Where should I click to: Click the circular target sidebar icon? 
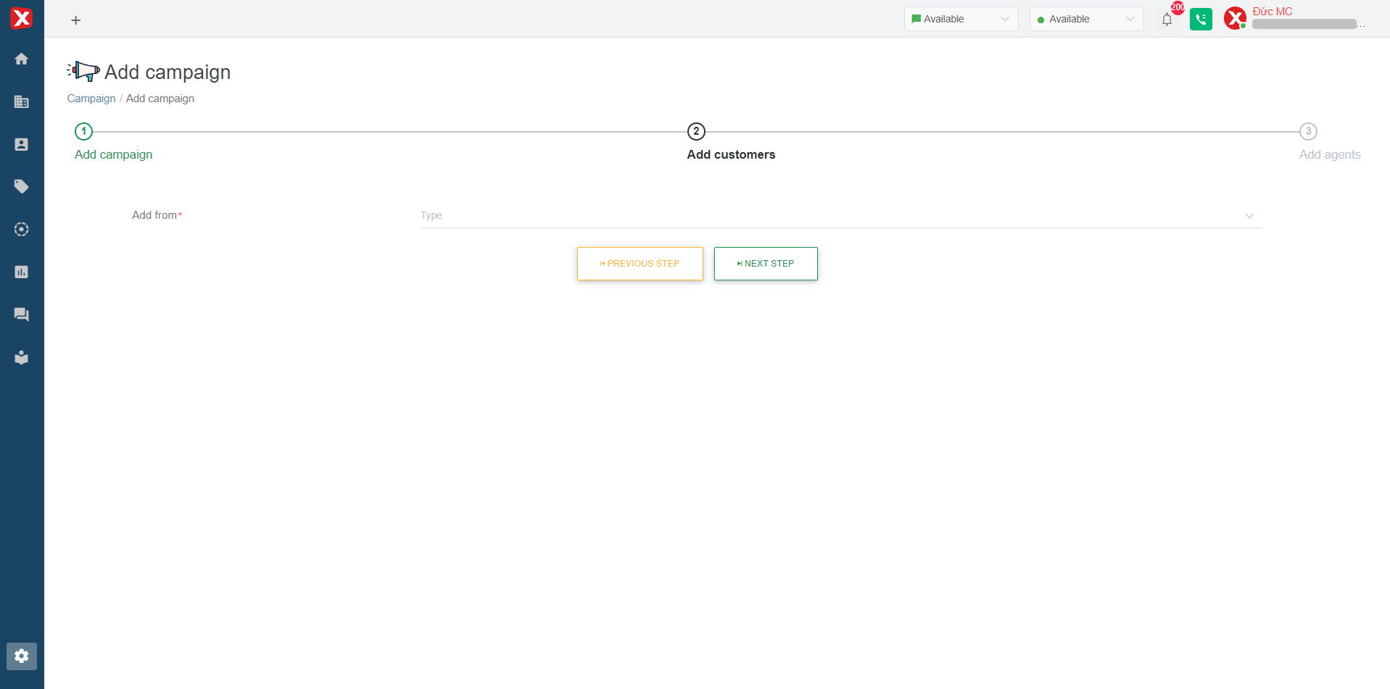(22, 230)
